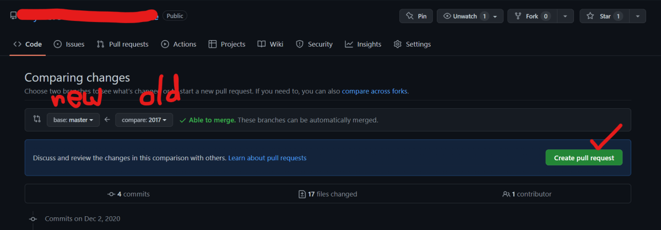The height and width of the screenshot is (230, 661).
Task: Click the Commits on Dec 2, 2020 text
Action: 83,218
